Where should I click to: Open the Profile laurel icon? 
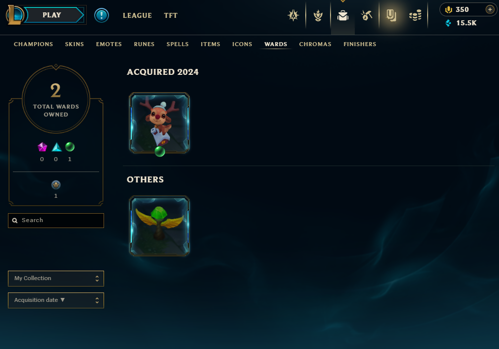pyautogui.click(x=318, y=15)
